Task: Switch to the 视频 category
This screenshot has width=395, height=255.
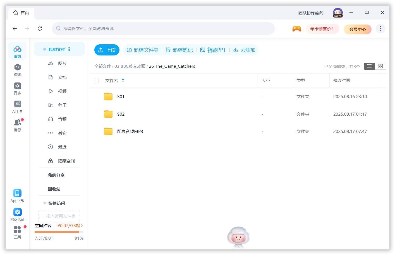Action: 62,91
